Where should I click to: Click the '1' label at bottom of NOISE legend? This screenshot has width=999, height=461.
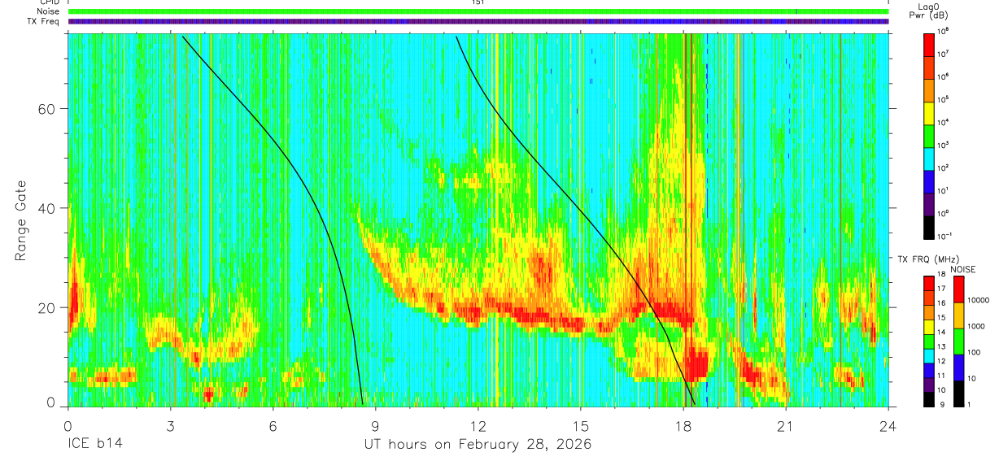point(970,404)
